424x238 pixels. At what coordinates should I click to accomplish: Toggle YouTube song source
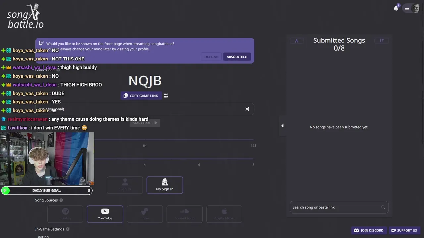coord(105,214)
